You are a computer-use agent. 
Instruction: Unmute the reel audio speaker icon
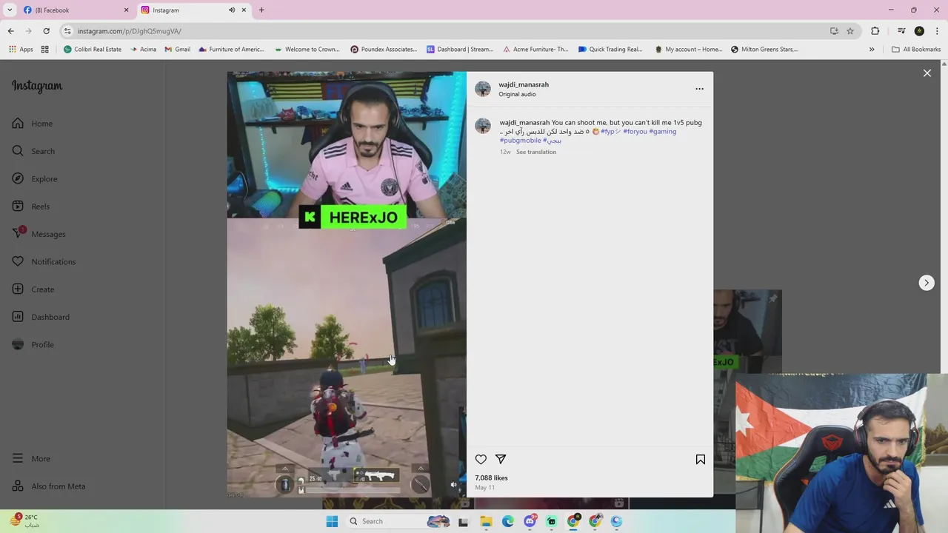454,485
